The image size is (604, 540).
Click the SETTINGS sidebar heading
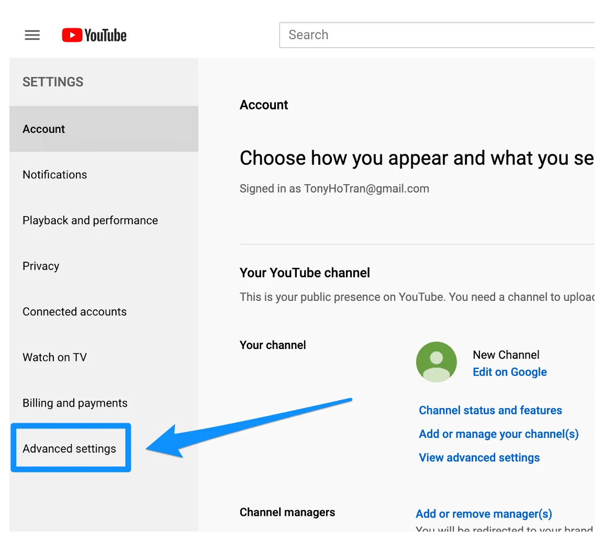pyautogui.click(x=53, y=82)
